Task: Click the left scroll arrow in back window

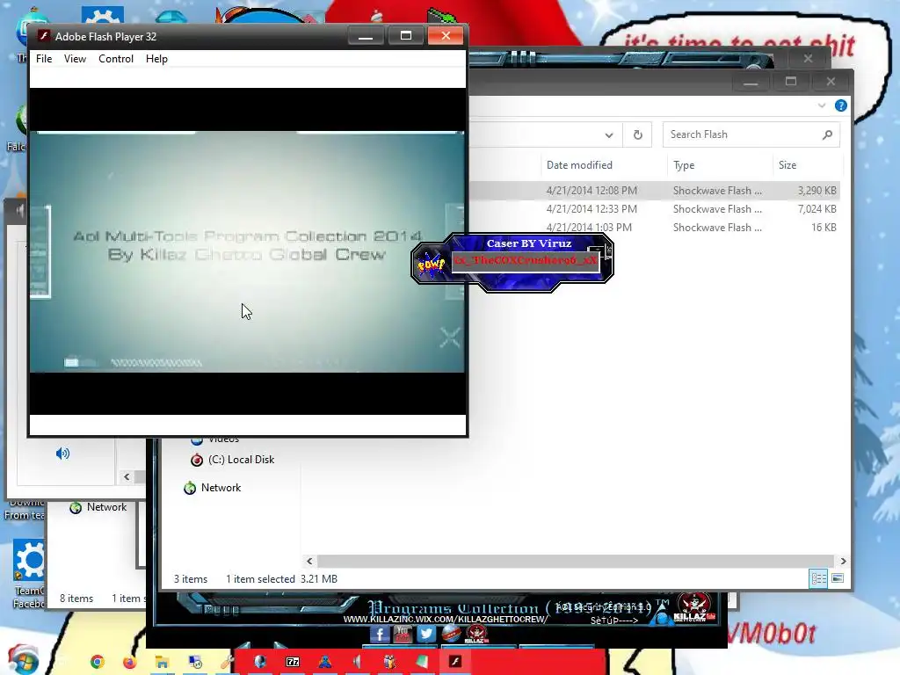Action: (127, 477)
